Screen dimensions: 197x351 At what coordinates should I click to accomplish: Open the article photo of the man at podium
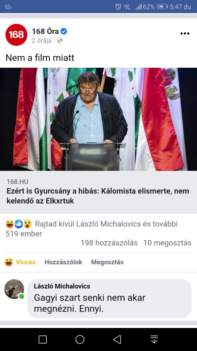pyautogui.click(x=98, y=119)
